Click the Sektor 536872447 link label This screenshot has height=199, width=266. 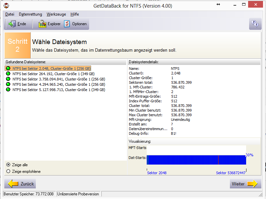click(231, 173)
